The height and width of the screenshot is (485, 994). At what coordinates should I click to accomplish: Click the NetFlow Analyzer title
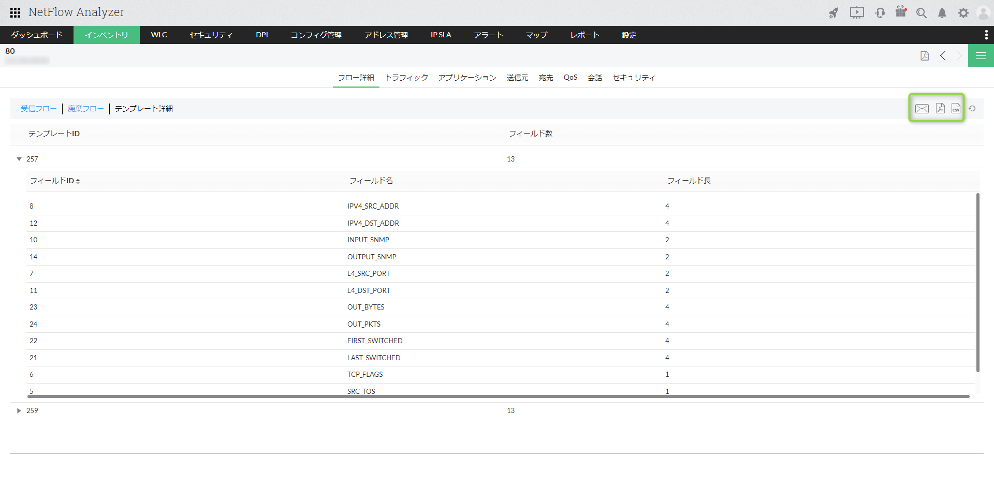pyautogui.click(x=77, y=12)
